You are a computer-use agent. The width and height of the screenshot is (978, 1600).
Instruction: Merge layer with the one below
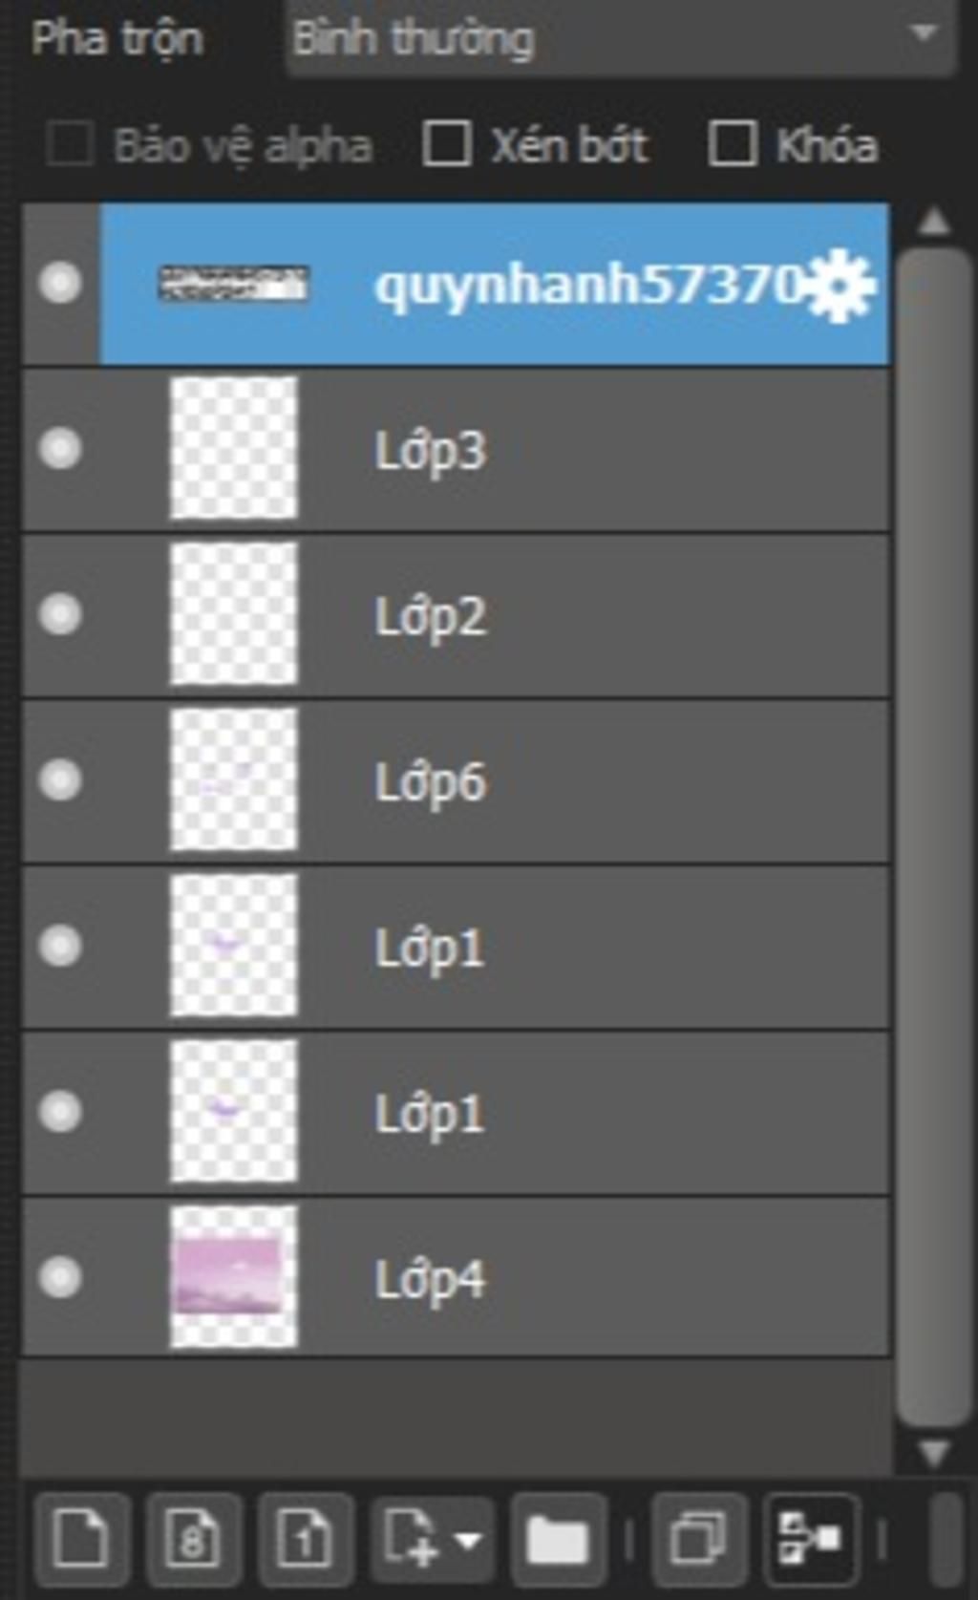click(812, 1538)
